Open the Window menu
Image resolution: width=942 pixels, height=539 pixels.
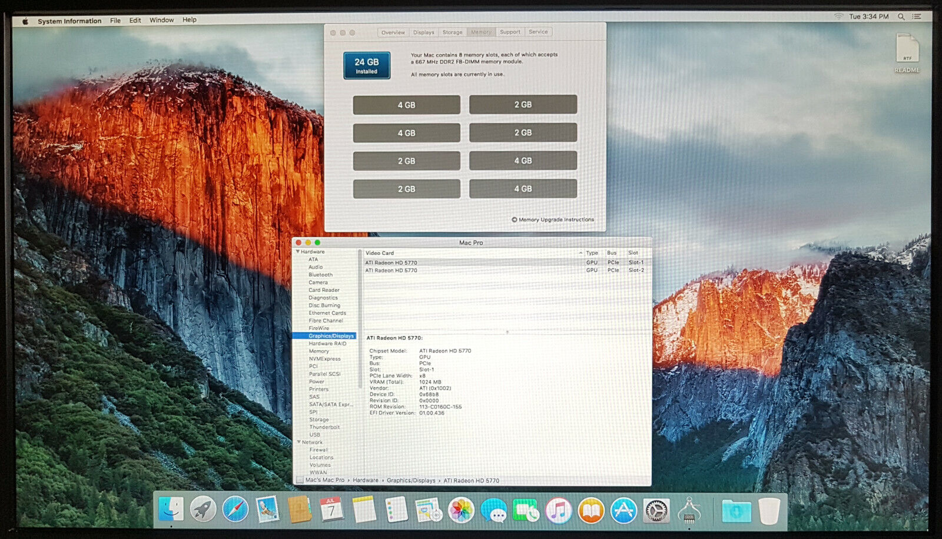[x=161, y=20]
